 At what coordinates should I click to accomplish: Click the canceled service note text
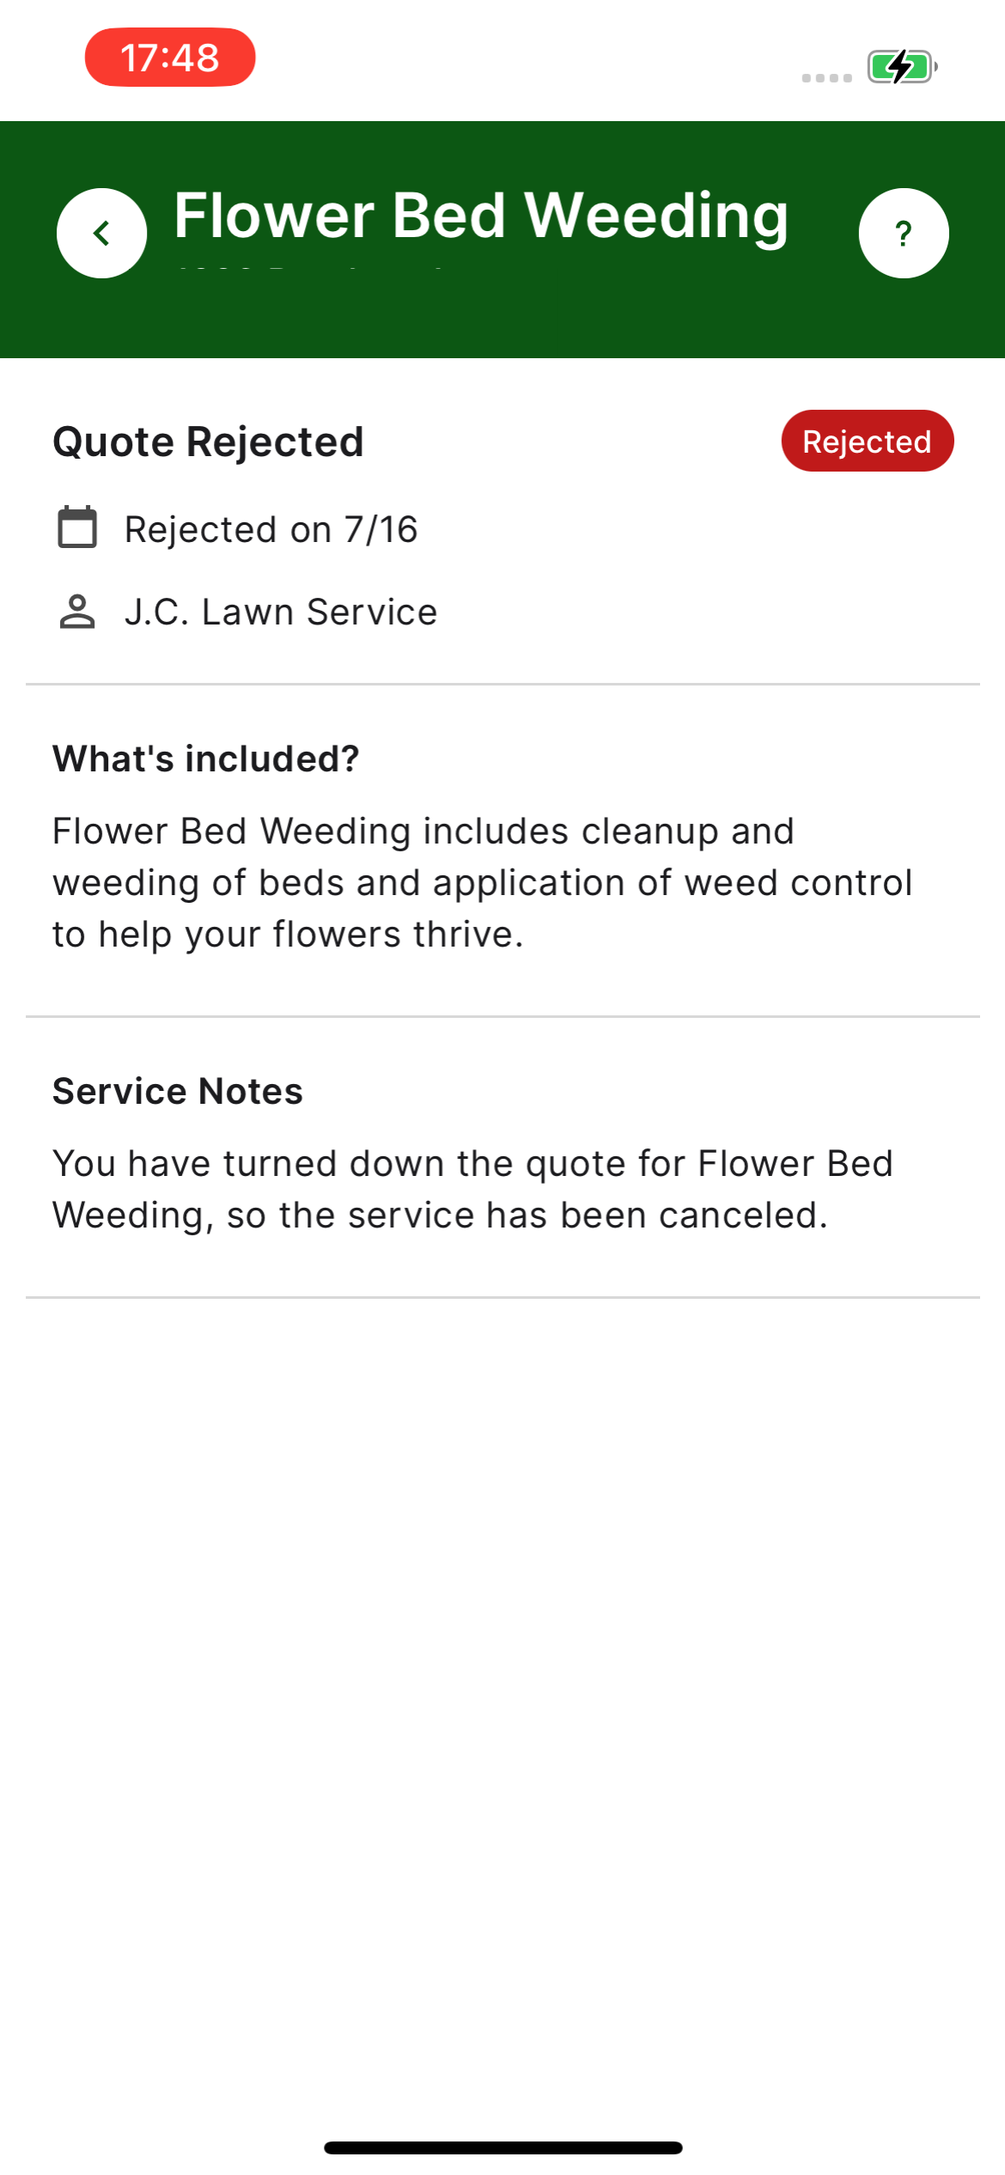472,1189
